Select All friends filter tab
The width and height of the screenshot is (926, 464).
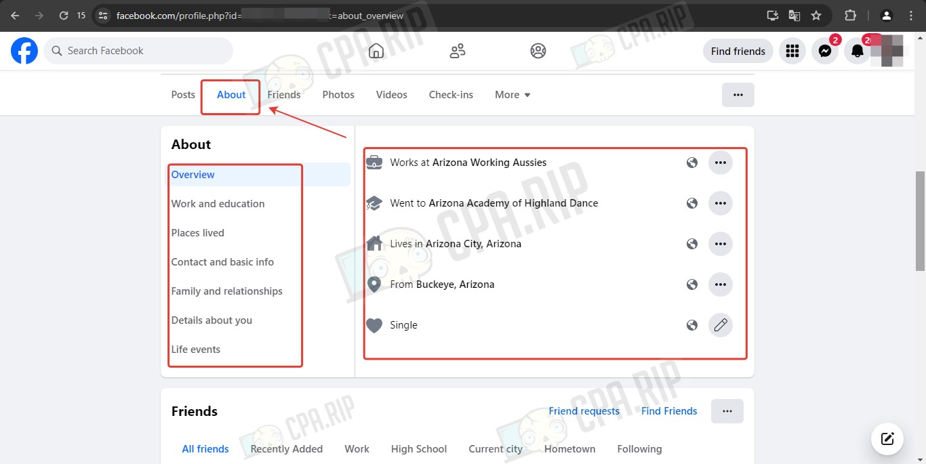[205, 449]
